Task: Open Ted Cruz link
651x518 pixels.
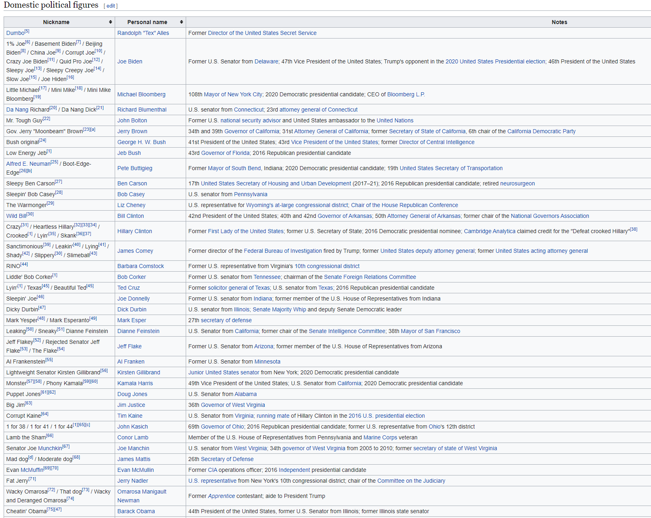Action: tap(129, 288)
